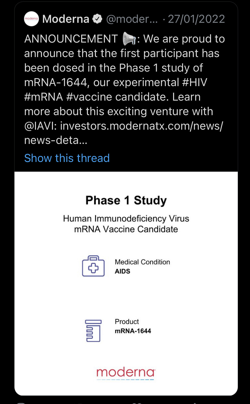
Task: Click Show this thread
Action: [67, 158]
